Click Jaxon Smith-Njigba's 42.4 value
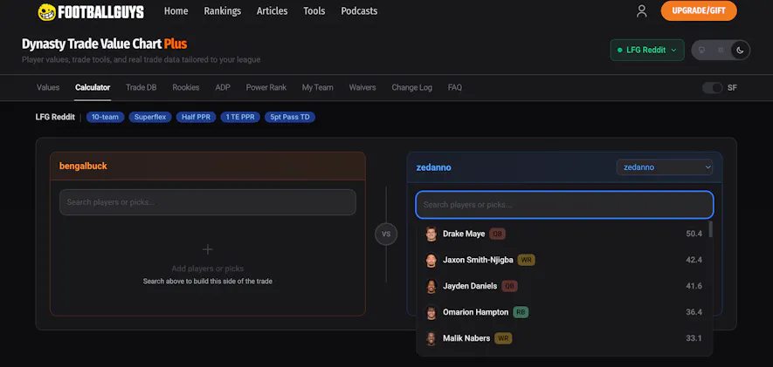773x367 pixels. [694, 261]
